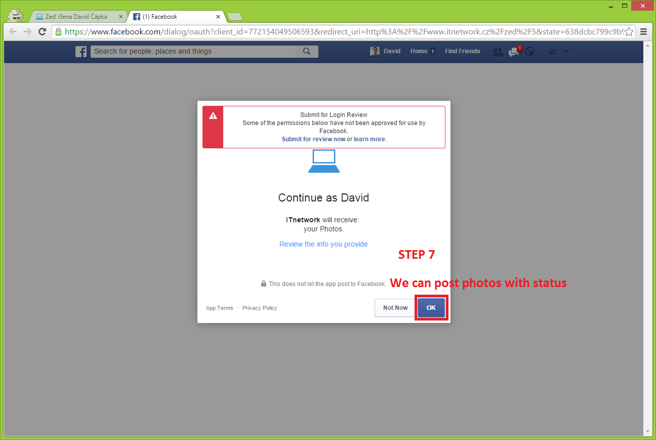Image resolution: width=656 pixels, height=440 pixels.
Task: Minimize the Chrome window
Action: (610, 6)
